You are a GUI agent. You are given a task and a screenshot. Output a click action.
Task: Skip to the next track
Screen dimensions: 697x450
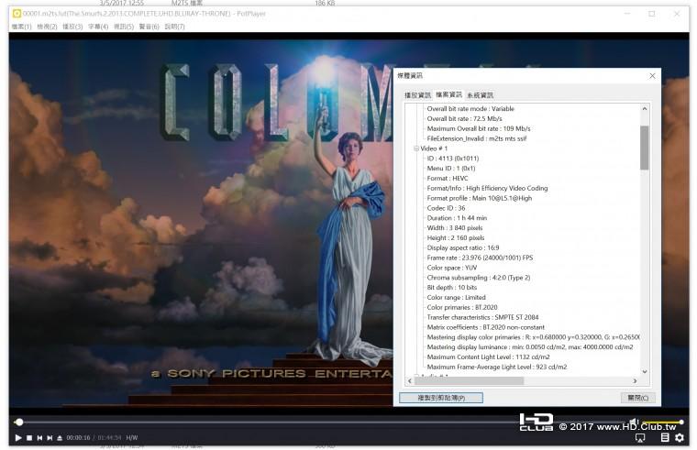click(49, 438)
